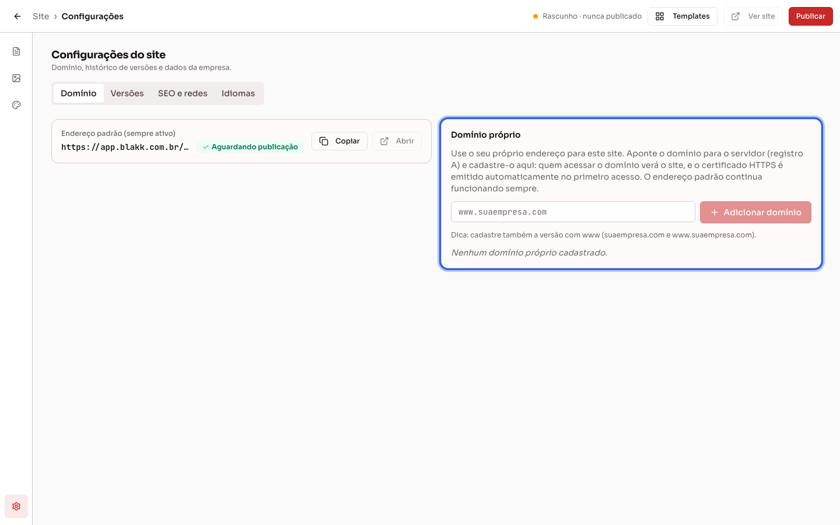This screenshot has width=840, height=525.
Task: Open the Templates button
Action: [682, 16]
